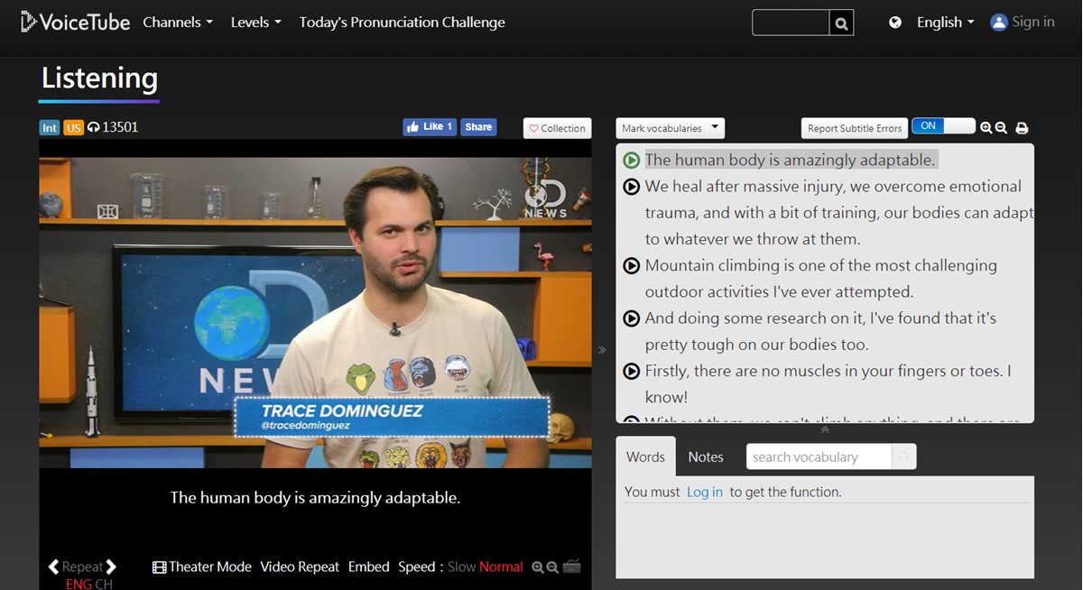Play the sentence 'Mountain climbing is one'

pyautogui.click(x=632, y=265)
